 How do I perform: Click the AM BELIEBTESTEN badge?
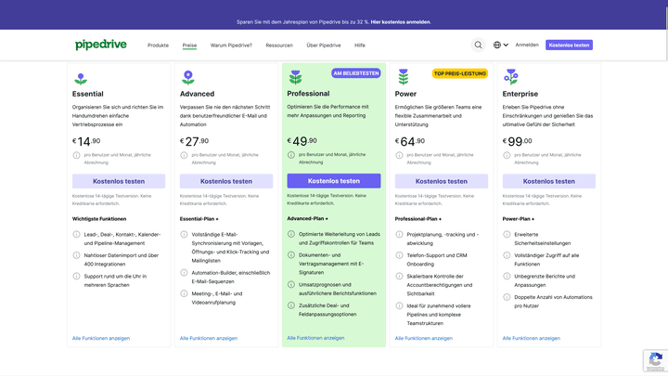coord(356,73)
